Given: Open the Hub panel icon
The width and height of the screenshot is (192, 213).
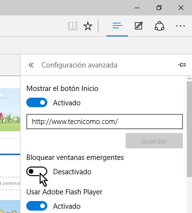Looking at the screenshot, I should click(x=117, y=26).
